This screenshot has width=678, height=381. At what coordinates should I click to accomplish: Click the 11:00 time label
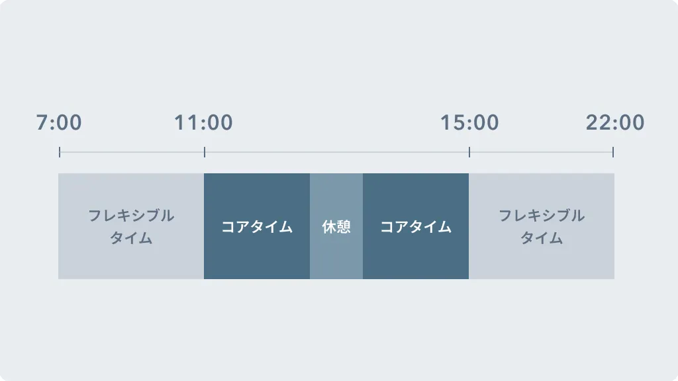(x=203, y=122)
